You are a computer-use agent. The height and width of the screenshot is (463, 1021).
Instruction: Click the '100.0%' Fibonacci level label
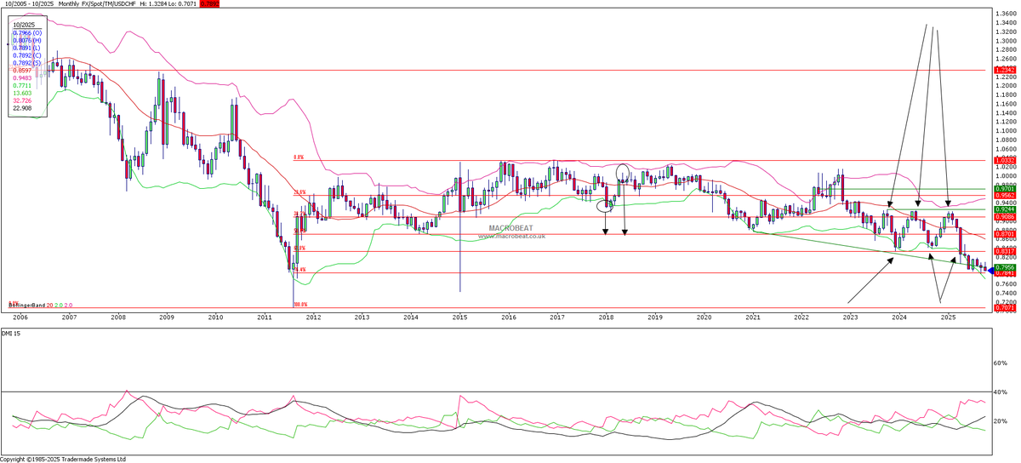tap(299, 304)
